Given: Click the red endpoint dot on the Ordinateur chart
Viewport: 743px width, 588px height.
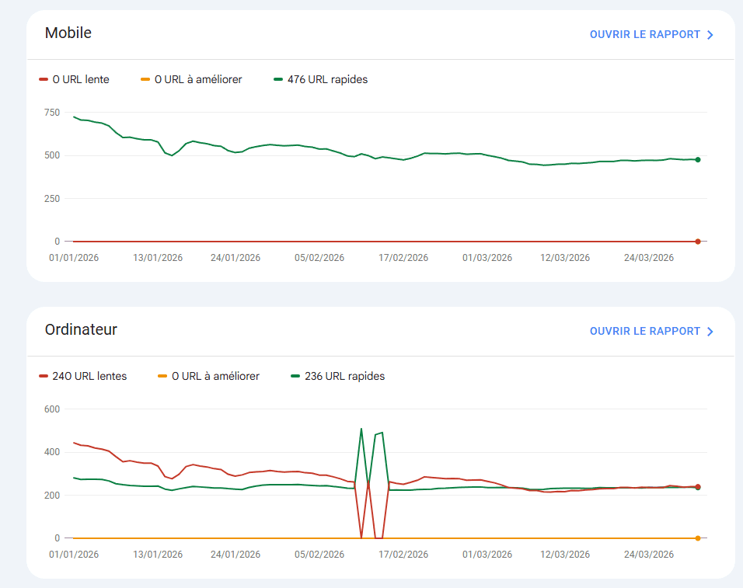Looking at the screenshot, I should [x=697, y=487].
